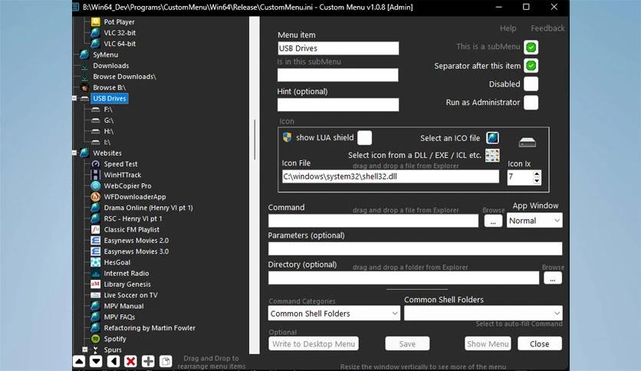Duplicate item with copy pages button
641x371 pixels.
166,361
